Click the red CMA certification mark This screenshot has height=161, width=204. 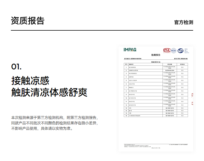(x=166, y=50)
